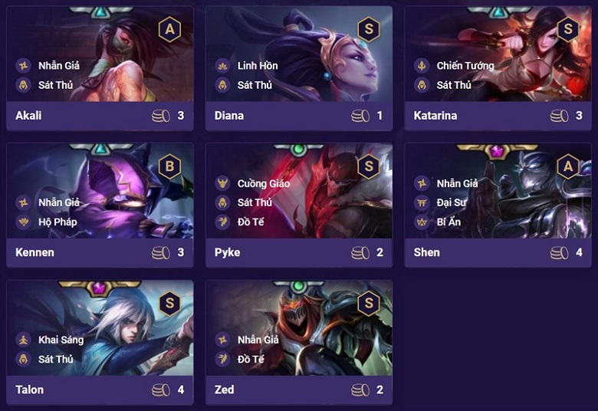
Task: Click Đồ Tể trait icon on Zed card
Action: pos(222,359)
